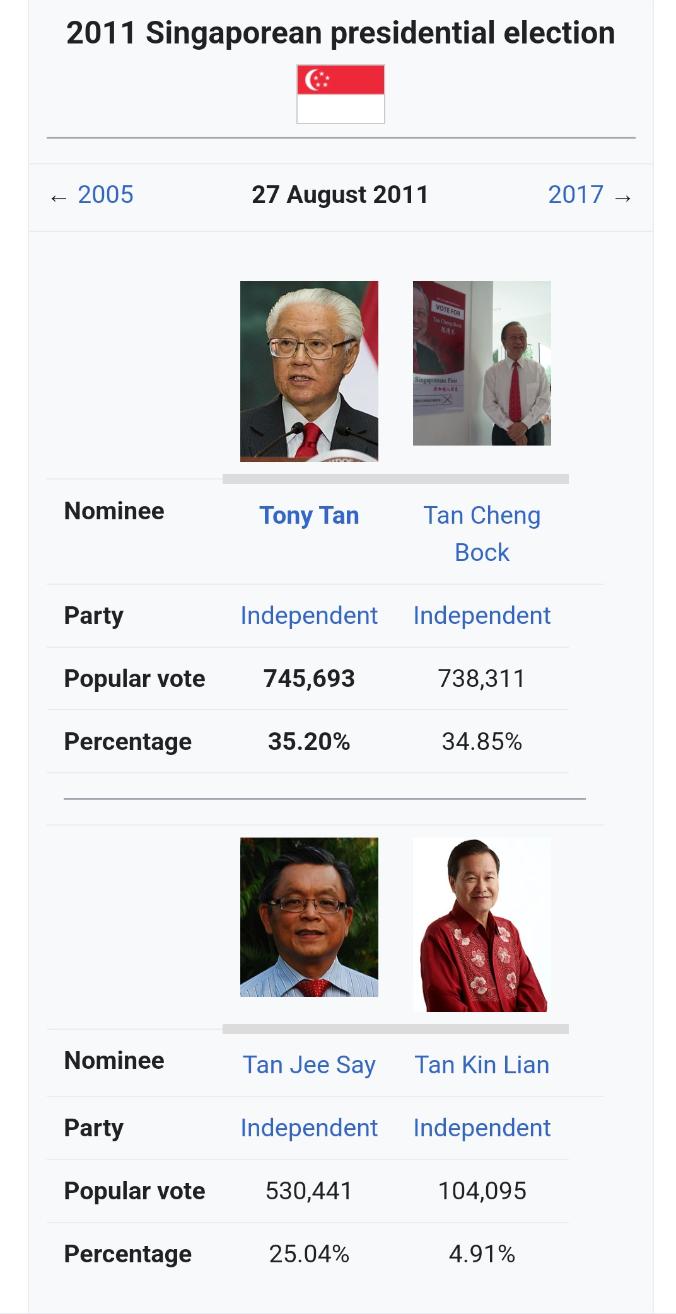Open Tan Kin Lian's portrait photo
The width and height of the screenshot is (676, 1314).
tap(482, 925)
